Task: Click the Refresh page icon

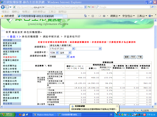Action: tap(89, 7)
